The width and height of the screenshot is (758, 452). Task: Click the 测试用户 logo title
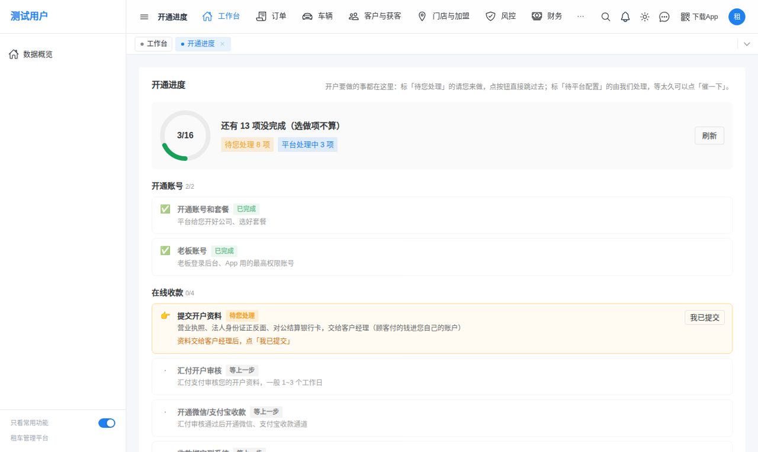[x=29, y=16]
